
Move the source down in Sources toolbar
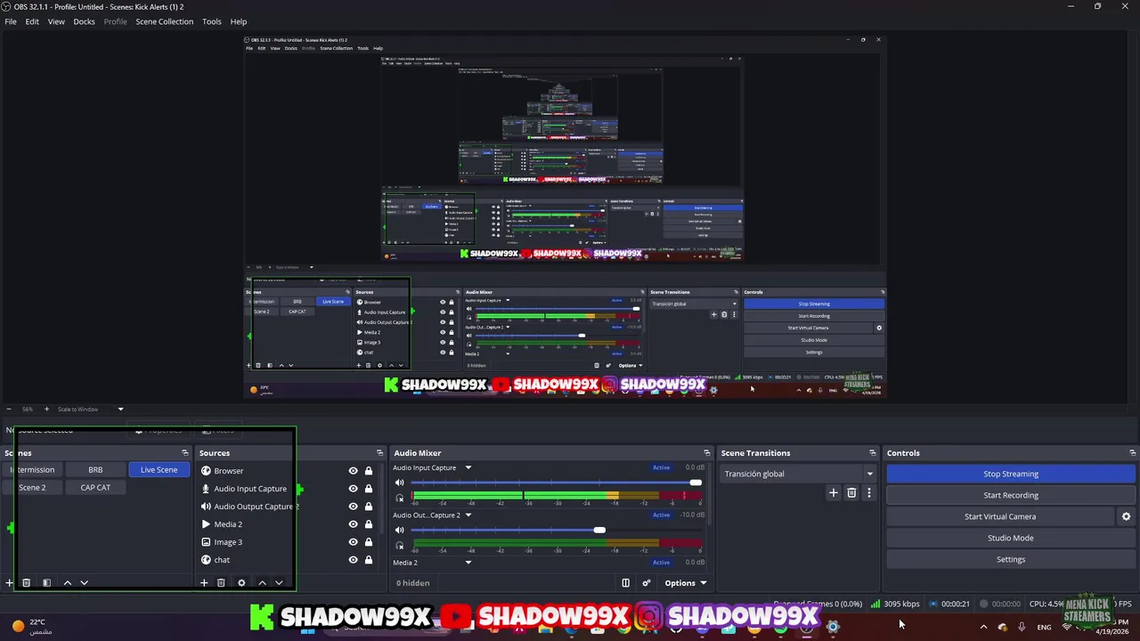(279, 583)
